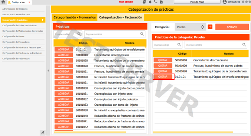Select code cell 60101020
Viewport: 251px width, 136px height.
82,77
